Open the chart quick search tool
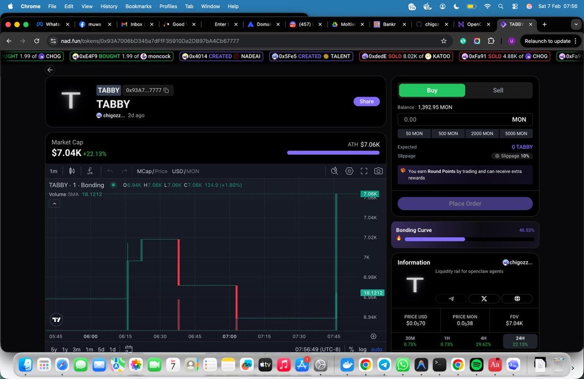This screenshot has height=379, width=584. pyautogui.click(x=334, y=171)
